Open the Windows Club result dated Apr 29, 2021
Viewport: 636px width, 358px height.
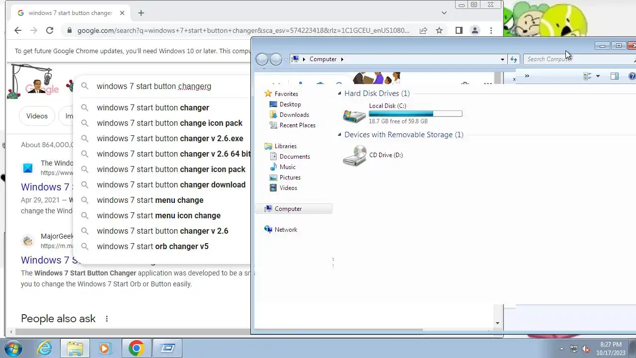47,187
